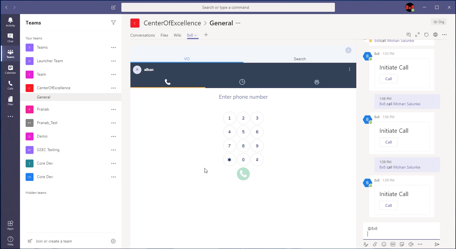
Task: Open the contacts tab in 8x8 panel
Action: (x=317, y=82)
